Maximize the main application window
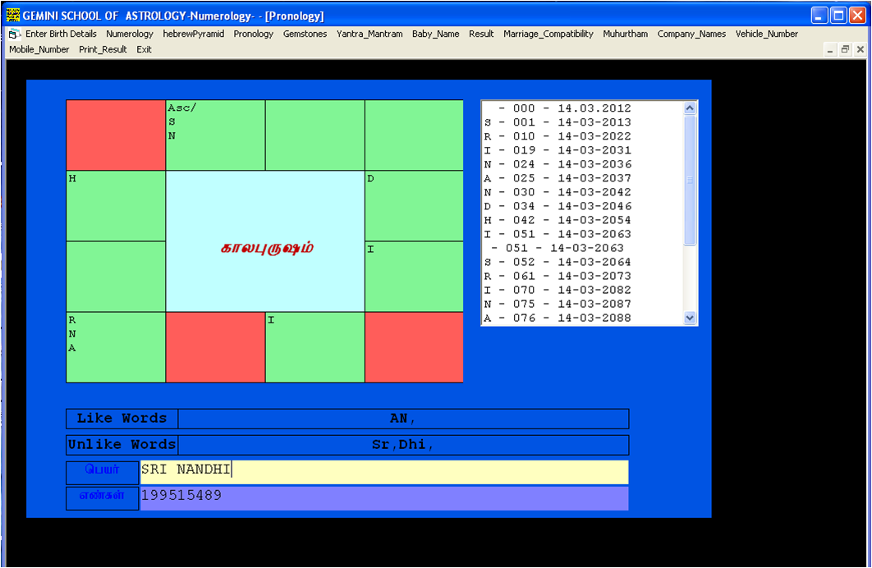872x568 pixels. coord(838,16)
